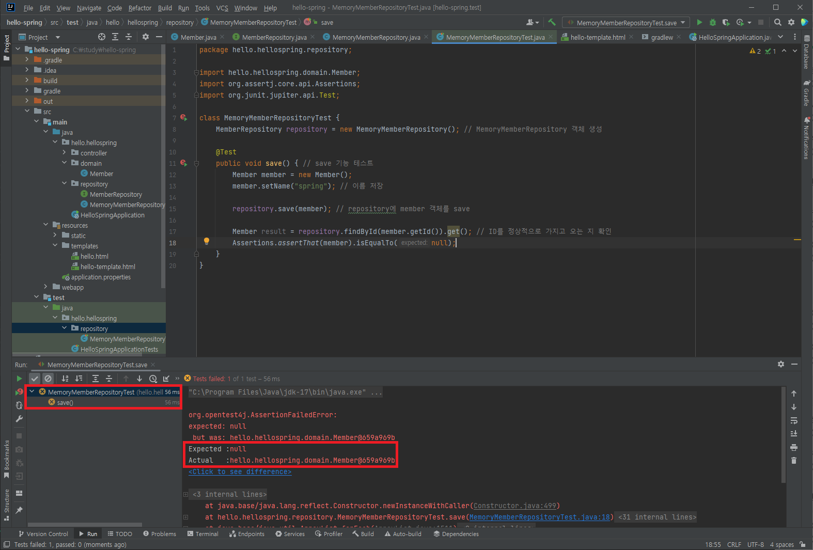Start debugging with the bug icon
813x550 pixels.
pyautogui.click(x=713, y=22)
